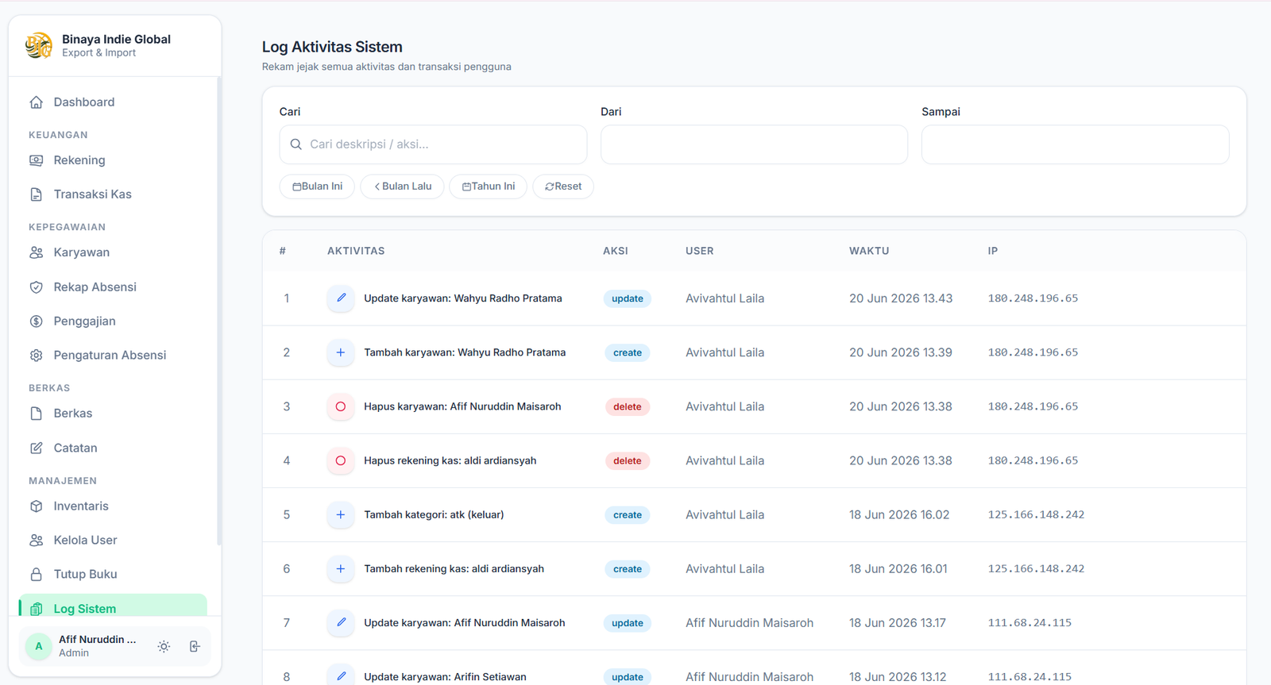The height and width of the screenshot is (685, 1271).
Task: Click the create badge in row 5
Action: coord(628,514)
